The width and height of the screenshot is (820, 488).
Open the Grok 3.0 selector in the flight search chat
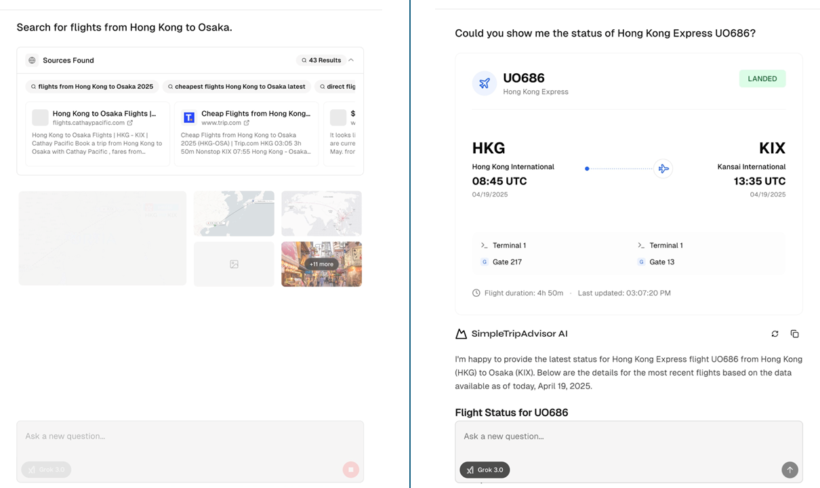[x=46, y=469]
